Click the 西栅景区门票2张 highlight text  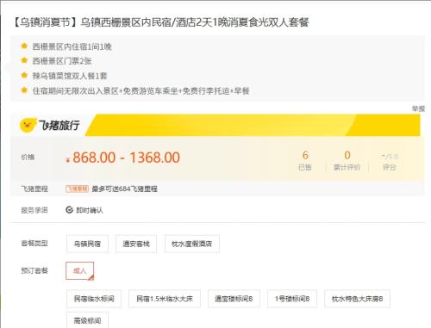tap(62, 61)
